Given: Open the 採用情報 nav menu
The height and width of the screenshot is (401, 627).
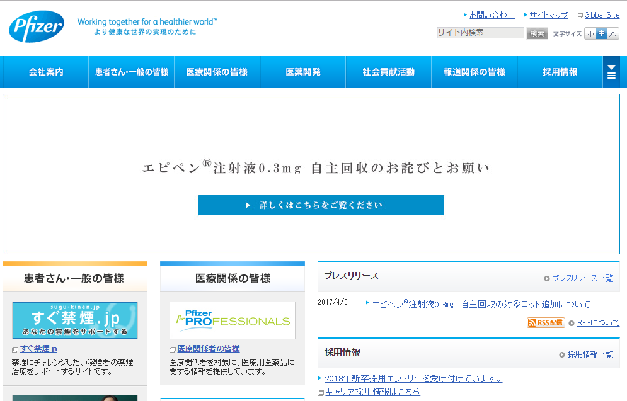Looking at the screenshot, I should point(560,72).
